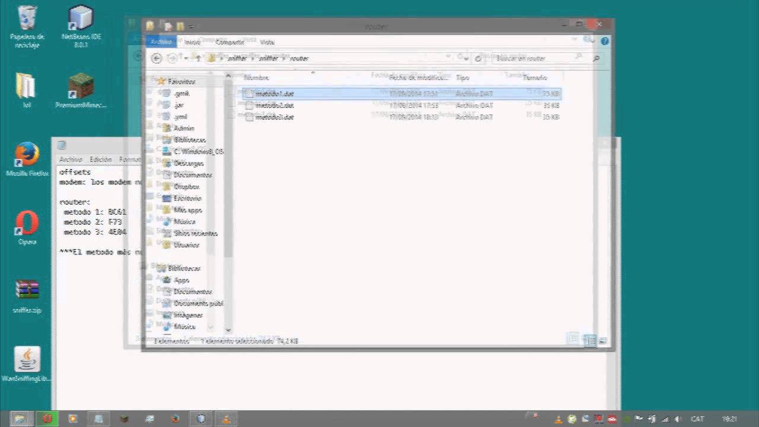759x427 pixels.
Task: Open the Archivo tab in Explorer ribbon
Action: (161, 42)
